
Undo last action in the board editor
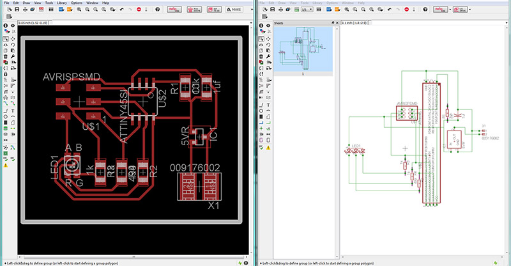[x=121, y=10]
